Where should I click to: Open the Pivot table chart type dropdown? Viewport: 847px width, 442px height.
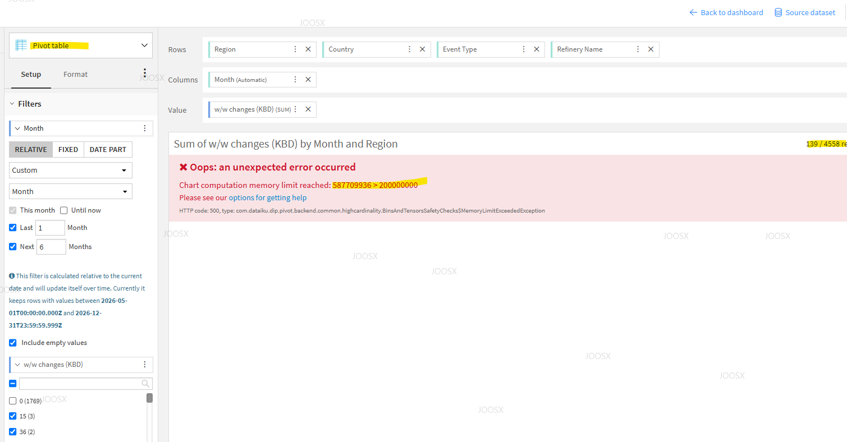tap(81, 45)
